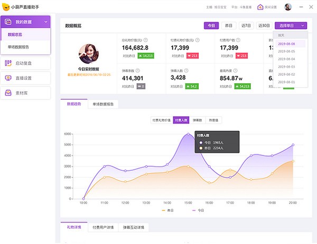Open 房间设置 room settings icon
Image resolution: width=317 pixels, height=244 pixels.
coord(260,7)
